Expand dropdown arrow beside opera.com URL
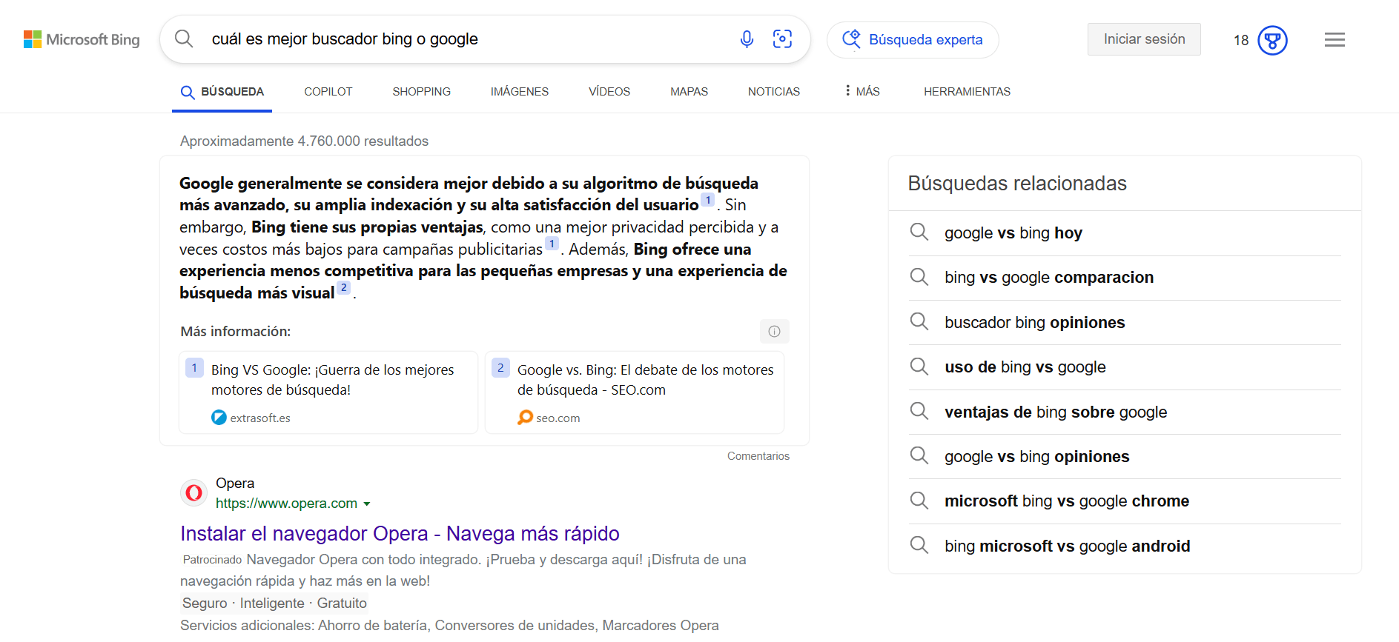Image resolution: width=1399 pixels, height=642 pixels. click(x=366, y=504)
